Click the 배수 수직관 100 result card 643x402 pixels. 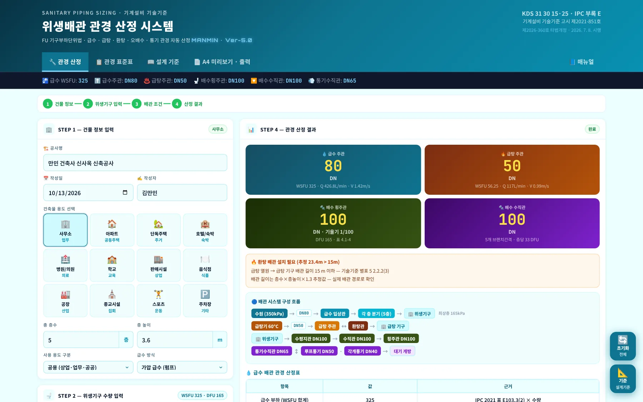click(x=512, y=223)
